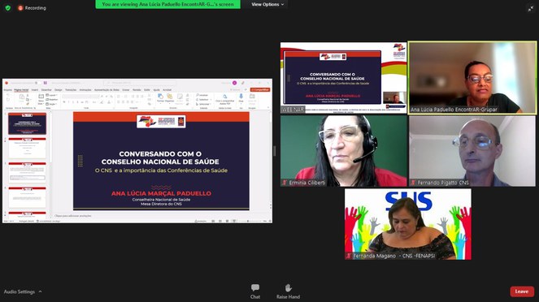Open the Seção dropdown in ribbon
Image resolution: width=539 pixels, height=302 pixels.
[x=51, y=104]
